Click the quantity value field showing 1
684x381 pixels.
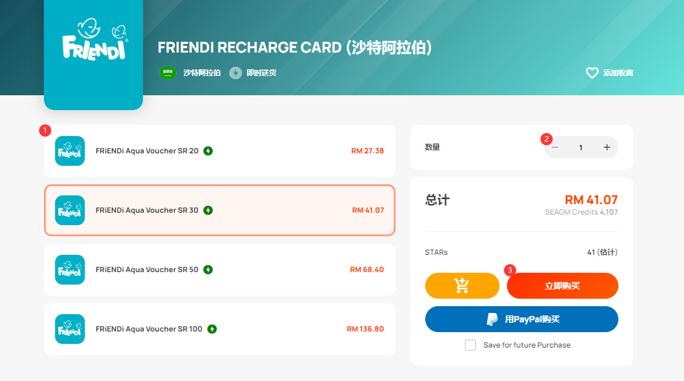581,147
